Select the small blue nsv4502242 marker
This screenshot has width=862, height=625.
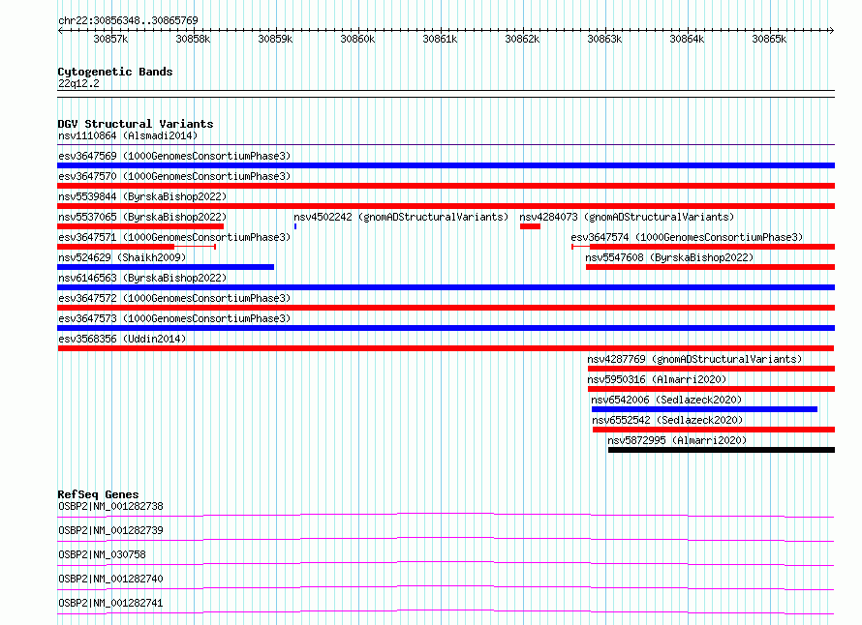tap(295, 226)
